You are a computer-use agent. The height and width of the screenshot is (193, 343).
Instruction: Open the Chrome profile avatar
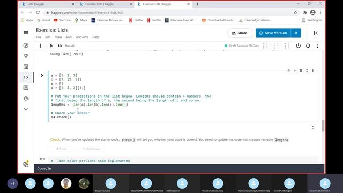pyautogui.click(x=313, y=13)
